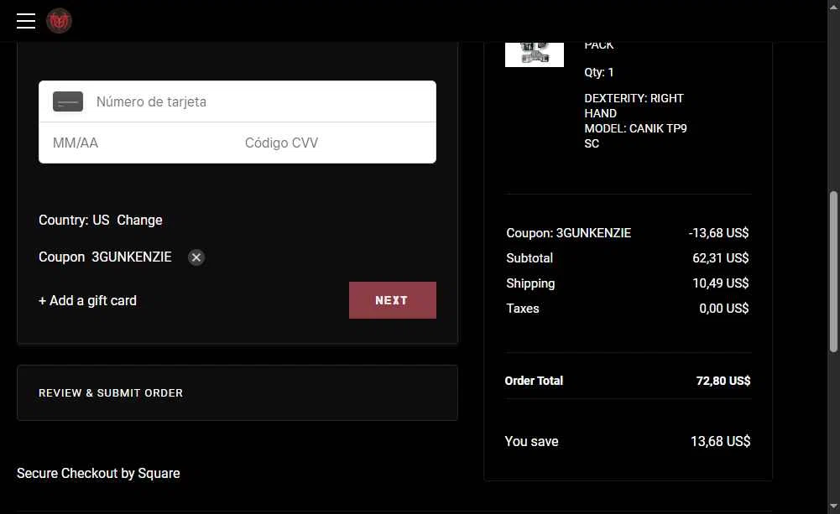Click the MODEL: CANIK TP9 SC text
The height and width of the screenshot is (514, 840).
point(635,136)
